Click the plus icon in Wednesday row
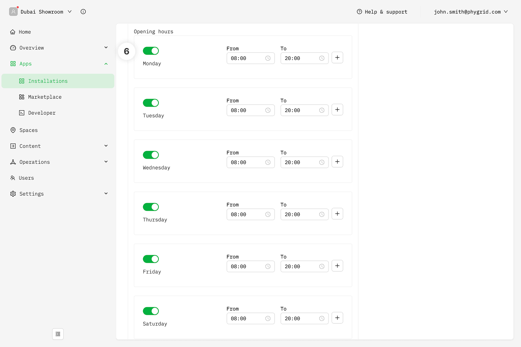This screenshot has height=347, width=521. pos(337,162)
